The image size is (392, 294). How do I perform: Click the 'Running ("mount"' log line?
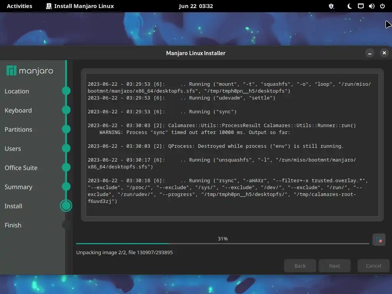(229, 88)
